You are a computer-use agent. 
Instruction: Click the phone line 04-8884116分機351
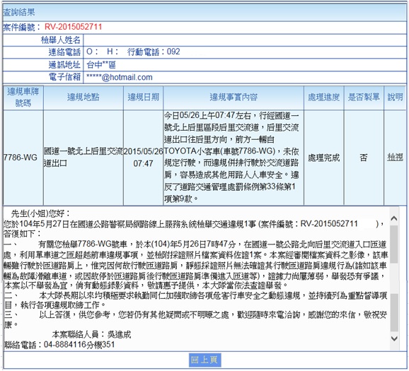point(59,345)
